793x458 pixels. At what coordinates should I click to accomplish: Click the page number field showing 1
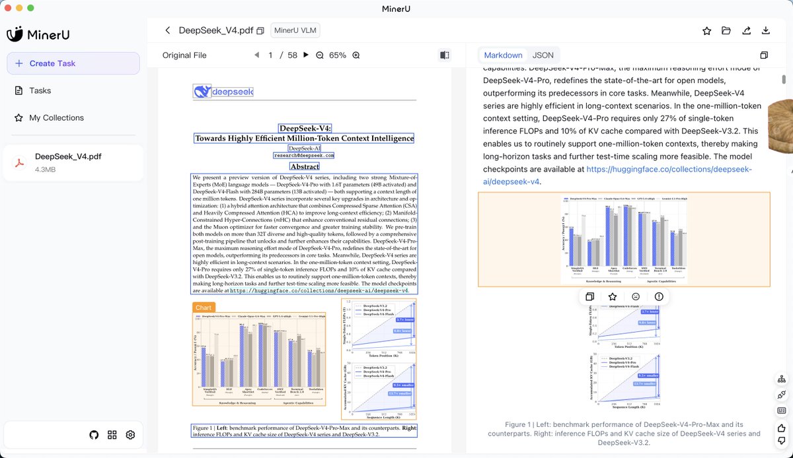pyautogui.click(x=271, y=55)
